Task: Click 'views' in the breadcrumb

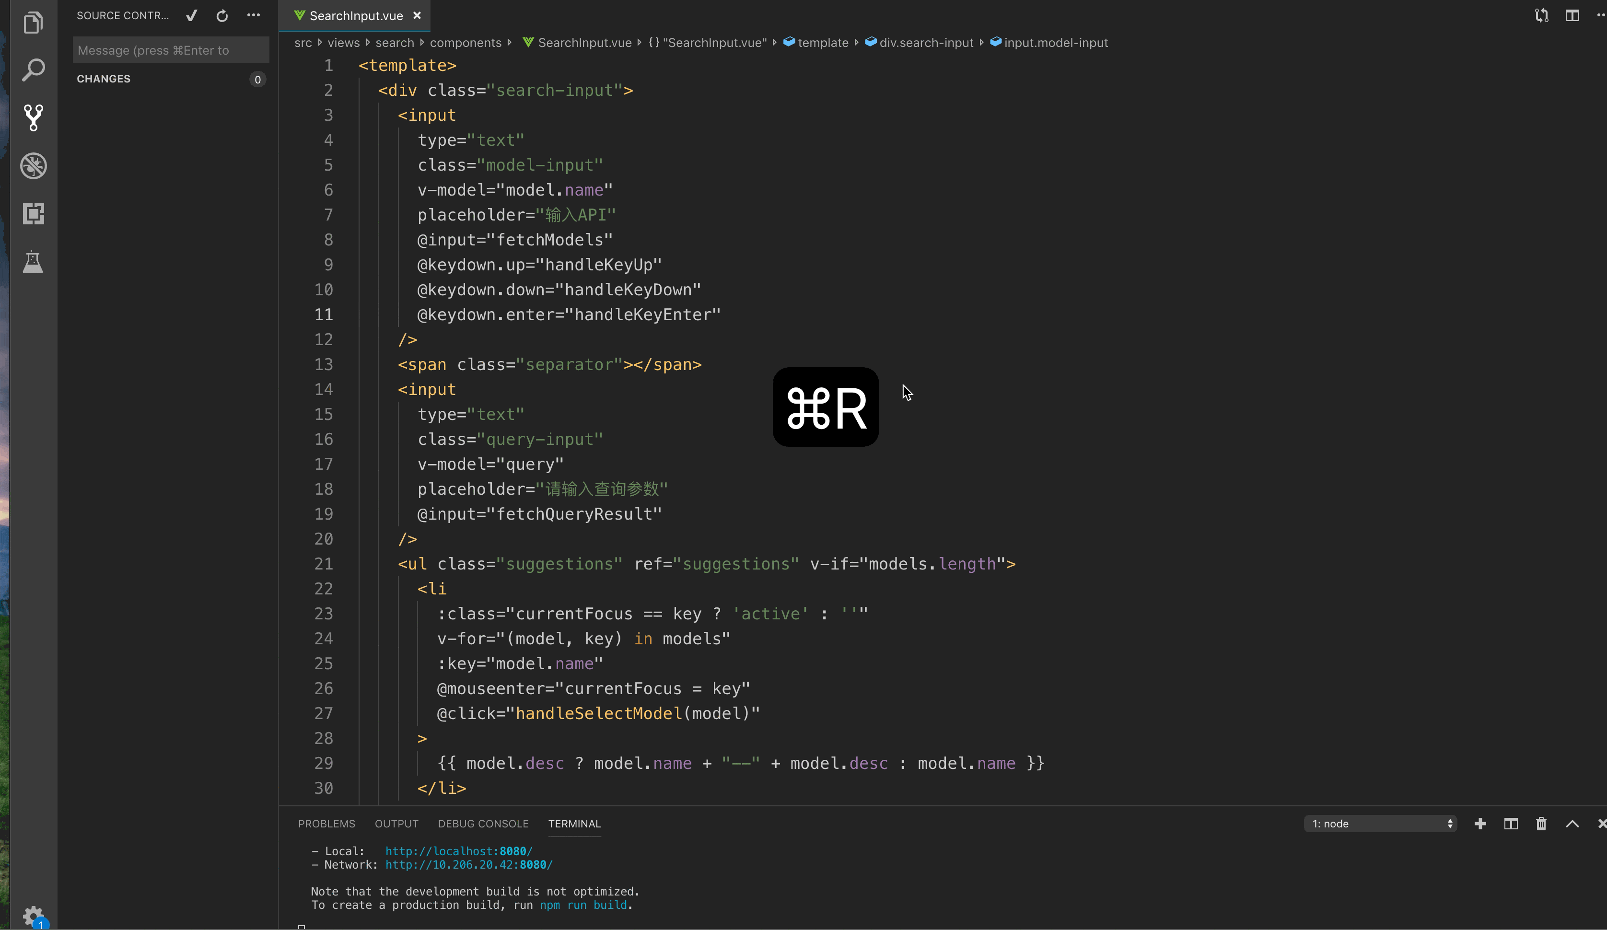Action: pyautogui.click(x=343, y=43)
